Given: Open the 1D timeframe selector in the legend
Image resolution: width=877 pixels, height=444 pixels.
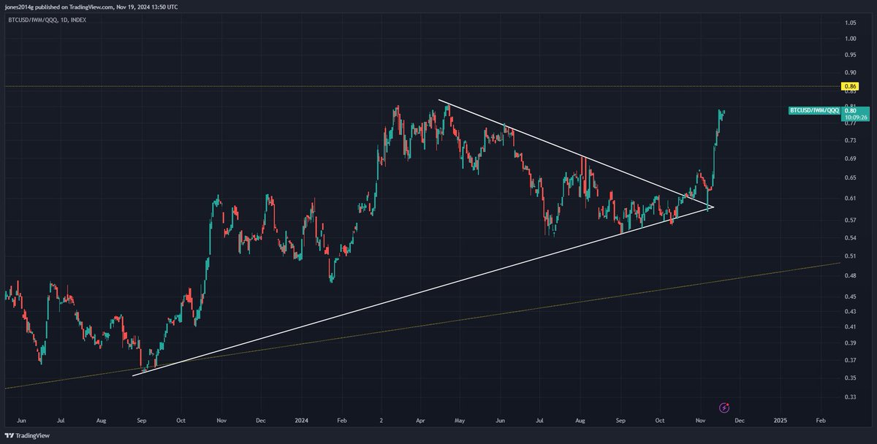Looking at the screenshot, I should click(x=63, y=20).
